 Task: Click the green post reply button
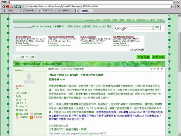144,57
